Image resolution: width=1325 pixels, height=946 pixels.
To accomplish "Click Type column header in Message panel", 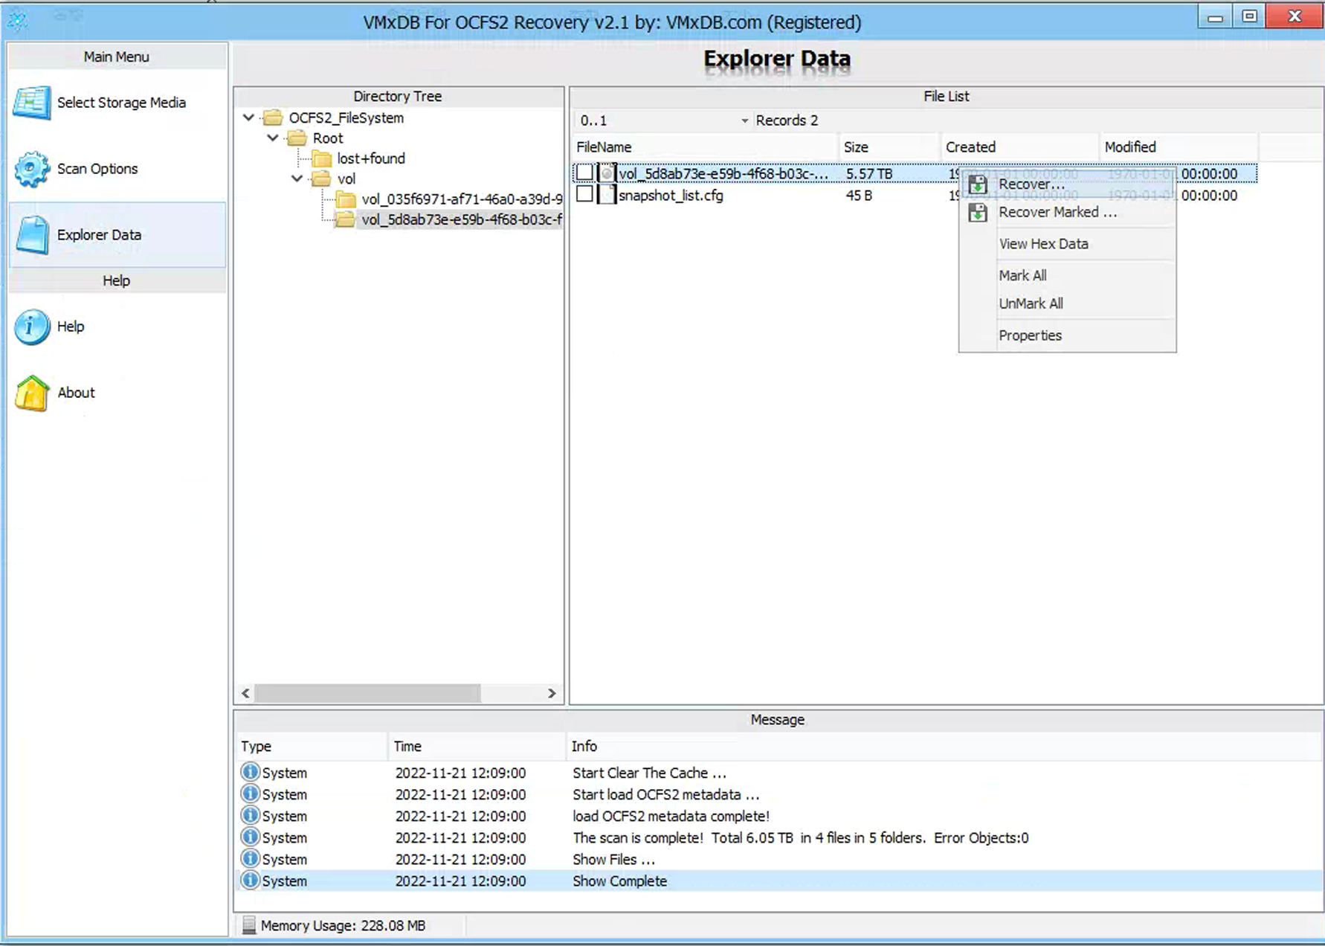I will (x=312, y=746).
